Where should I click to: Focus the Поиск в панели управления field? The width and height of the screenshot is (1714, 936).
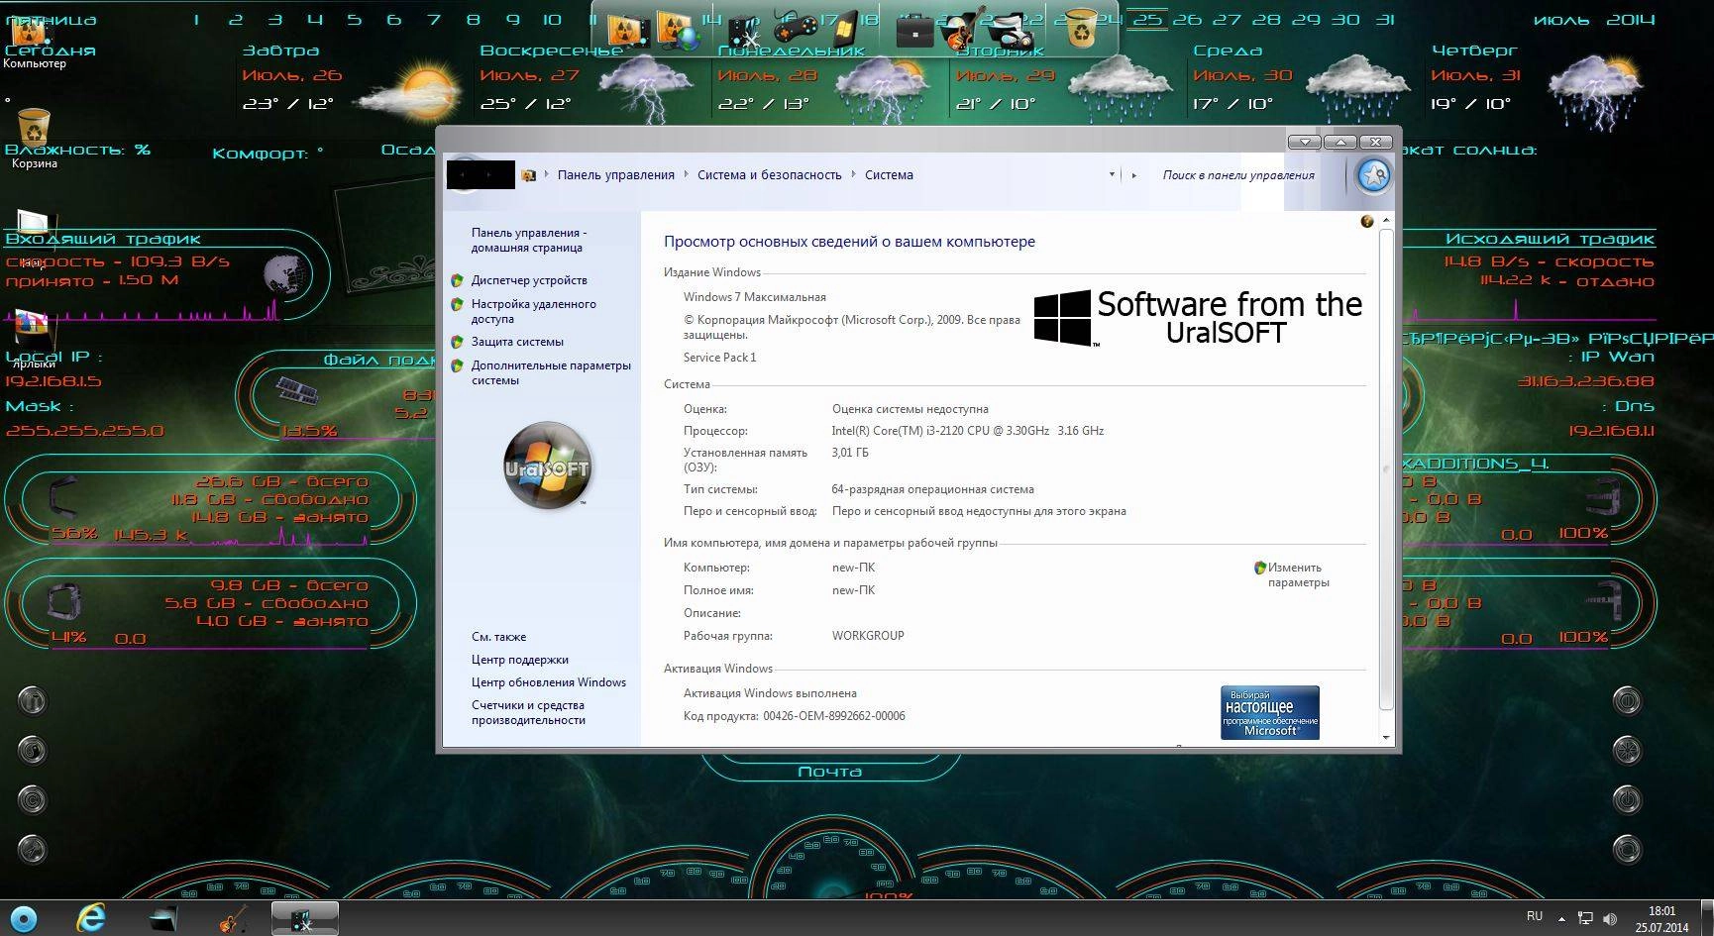click(1238, 175)
